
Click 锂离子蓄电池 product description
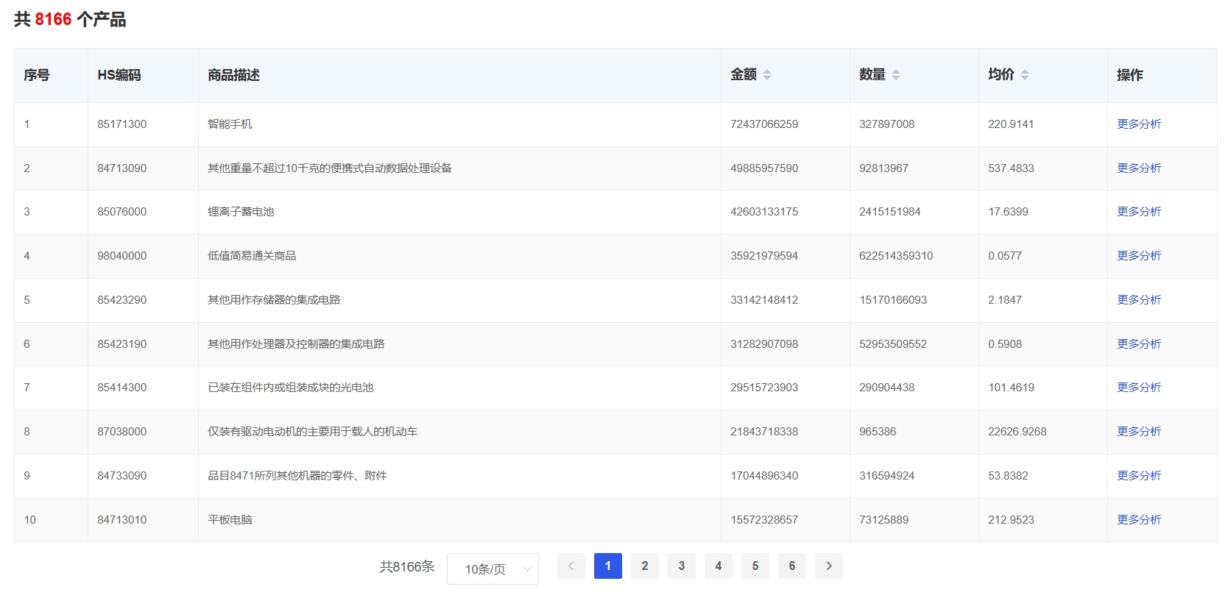pos(241,212)
